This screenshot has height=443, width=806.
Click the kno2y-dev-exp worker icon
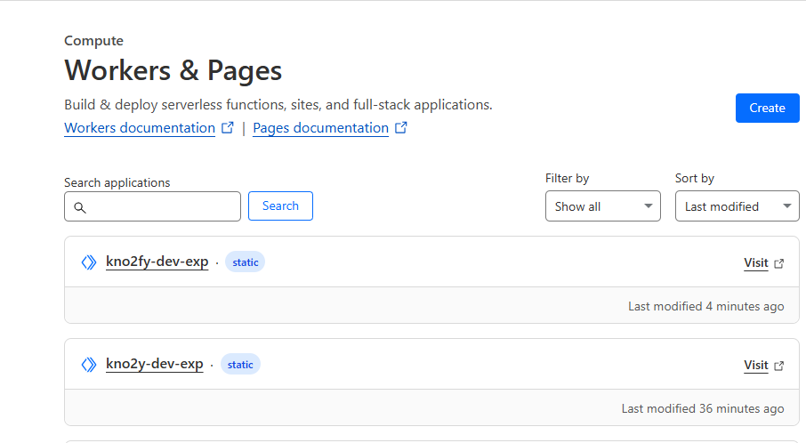(88, 365)
